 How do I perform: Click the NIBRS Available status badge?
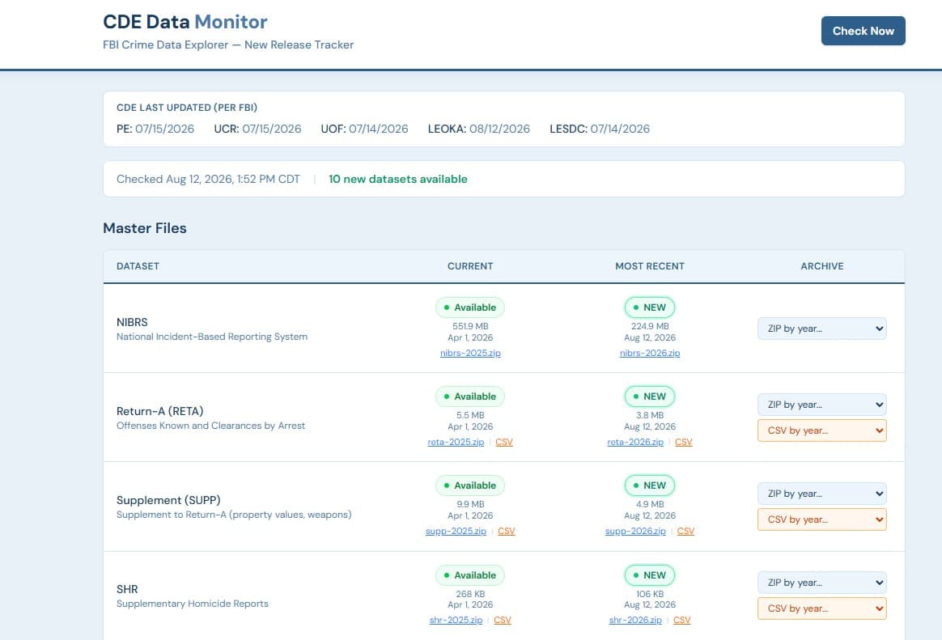tap(470, 307)
